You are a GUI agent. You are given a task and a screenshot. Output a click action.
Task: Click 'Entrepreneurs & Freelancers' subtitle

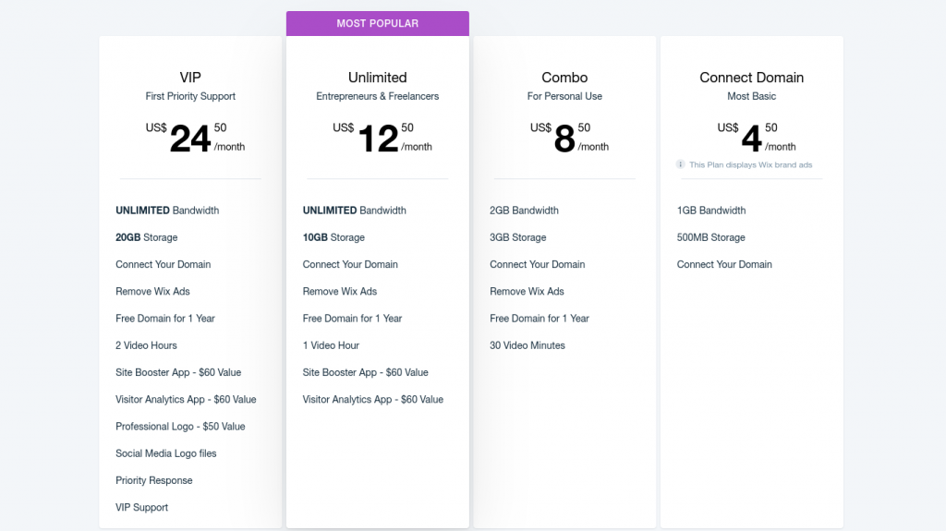coord(378,96)
